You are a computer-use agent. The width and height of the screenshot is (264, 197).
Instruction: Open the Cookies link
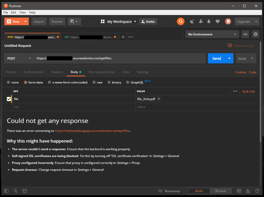241,72
